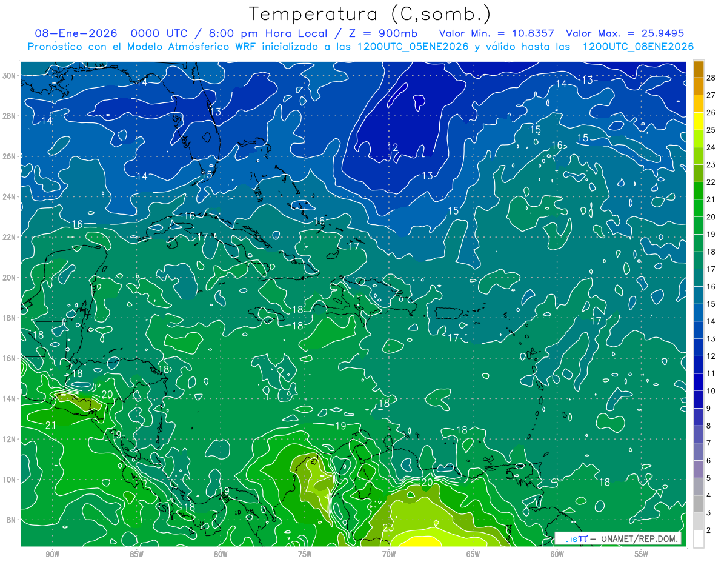Image resolution: width=727 pixels, height=562 pixels.
Task: Click the color bar label "9"
Action: tap(709, 409)
